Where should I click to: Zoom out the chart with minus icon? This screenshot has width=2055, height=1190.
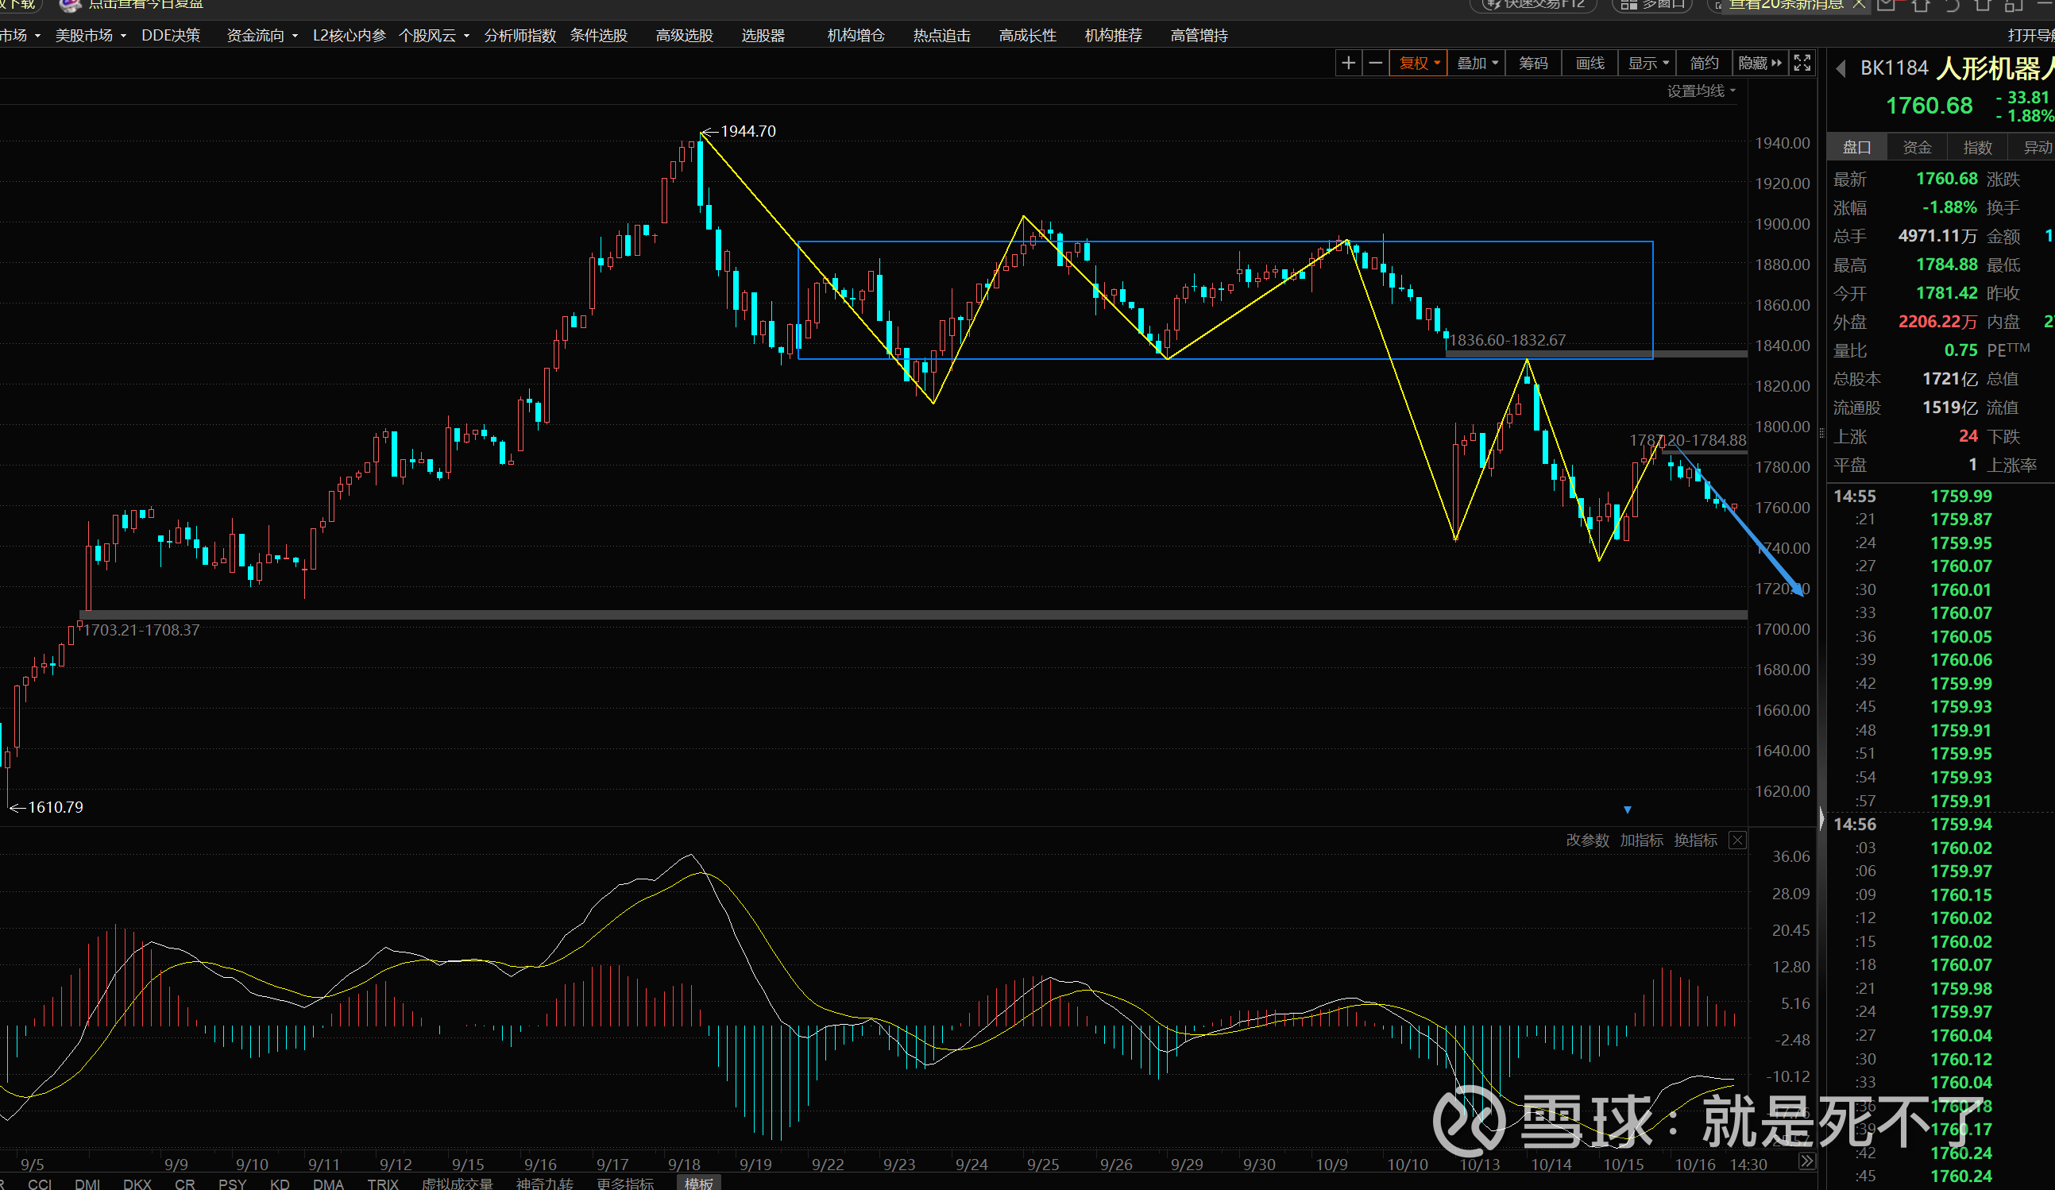[x=1376, y=64]
